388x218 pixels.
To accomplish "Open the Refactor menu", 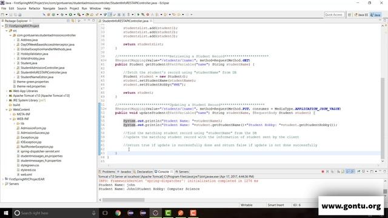I will coord(35,8).
